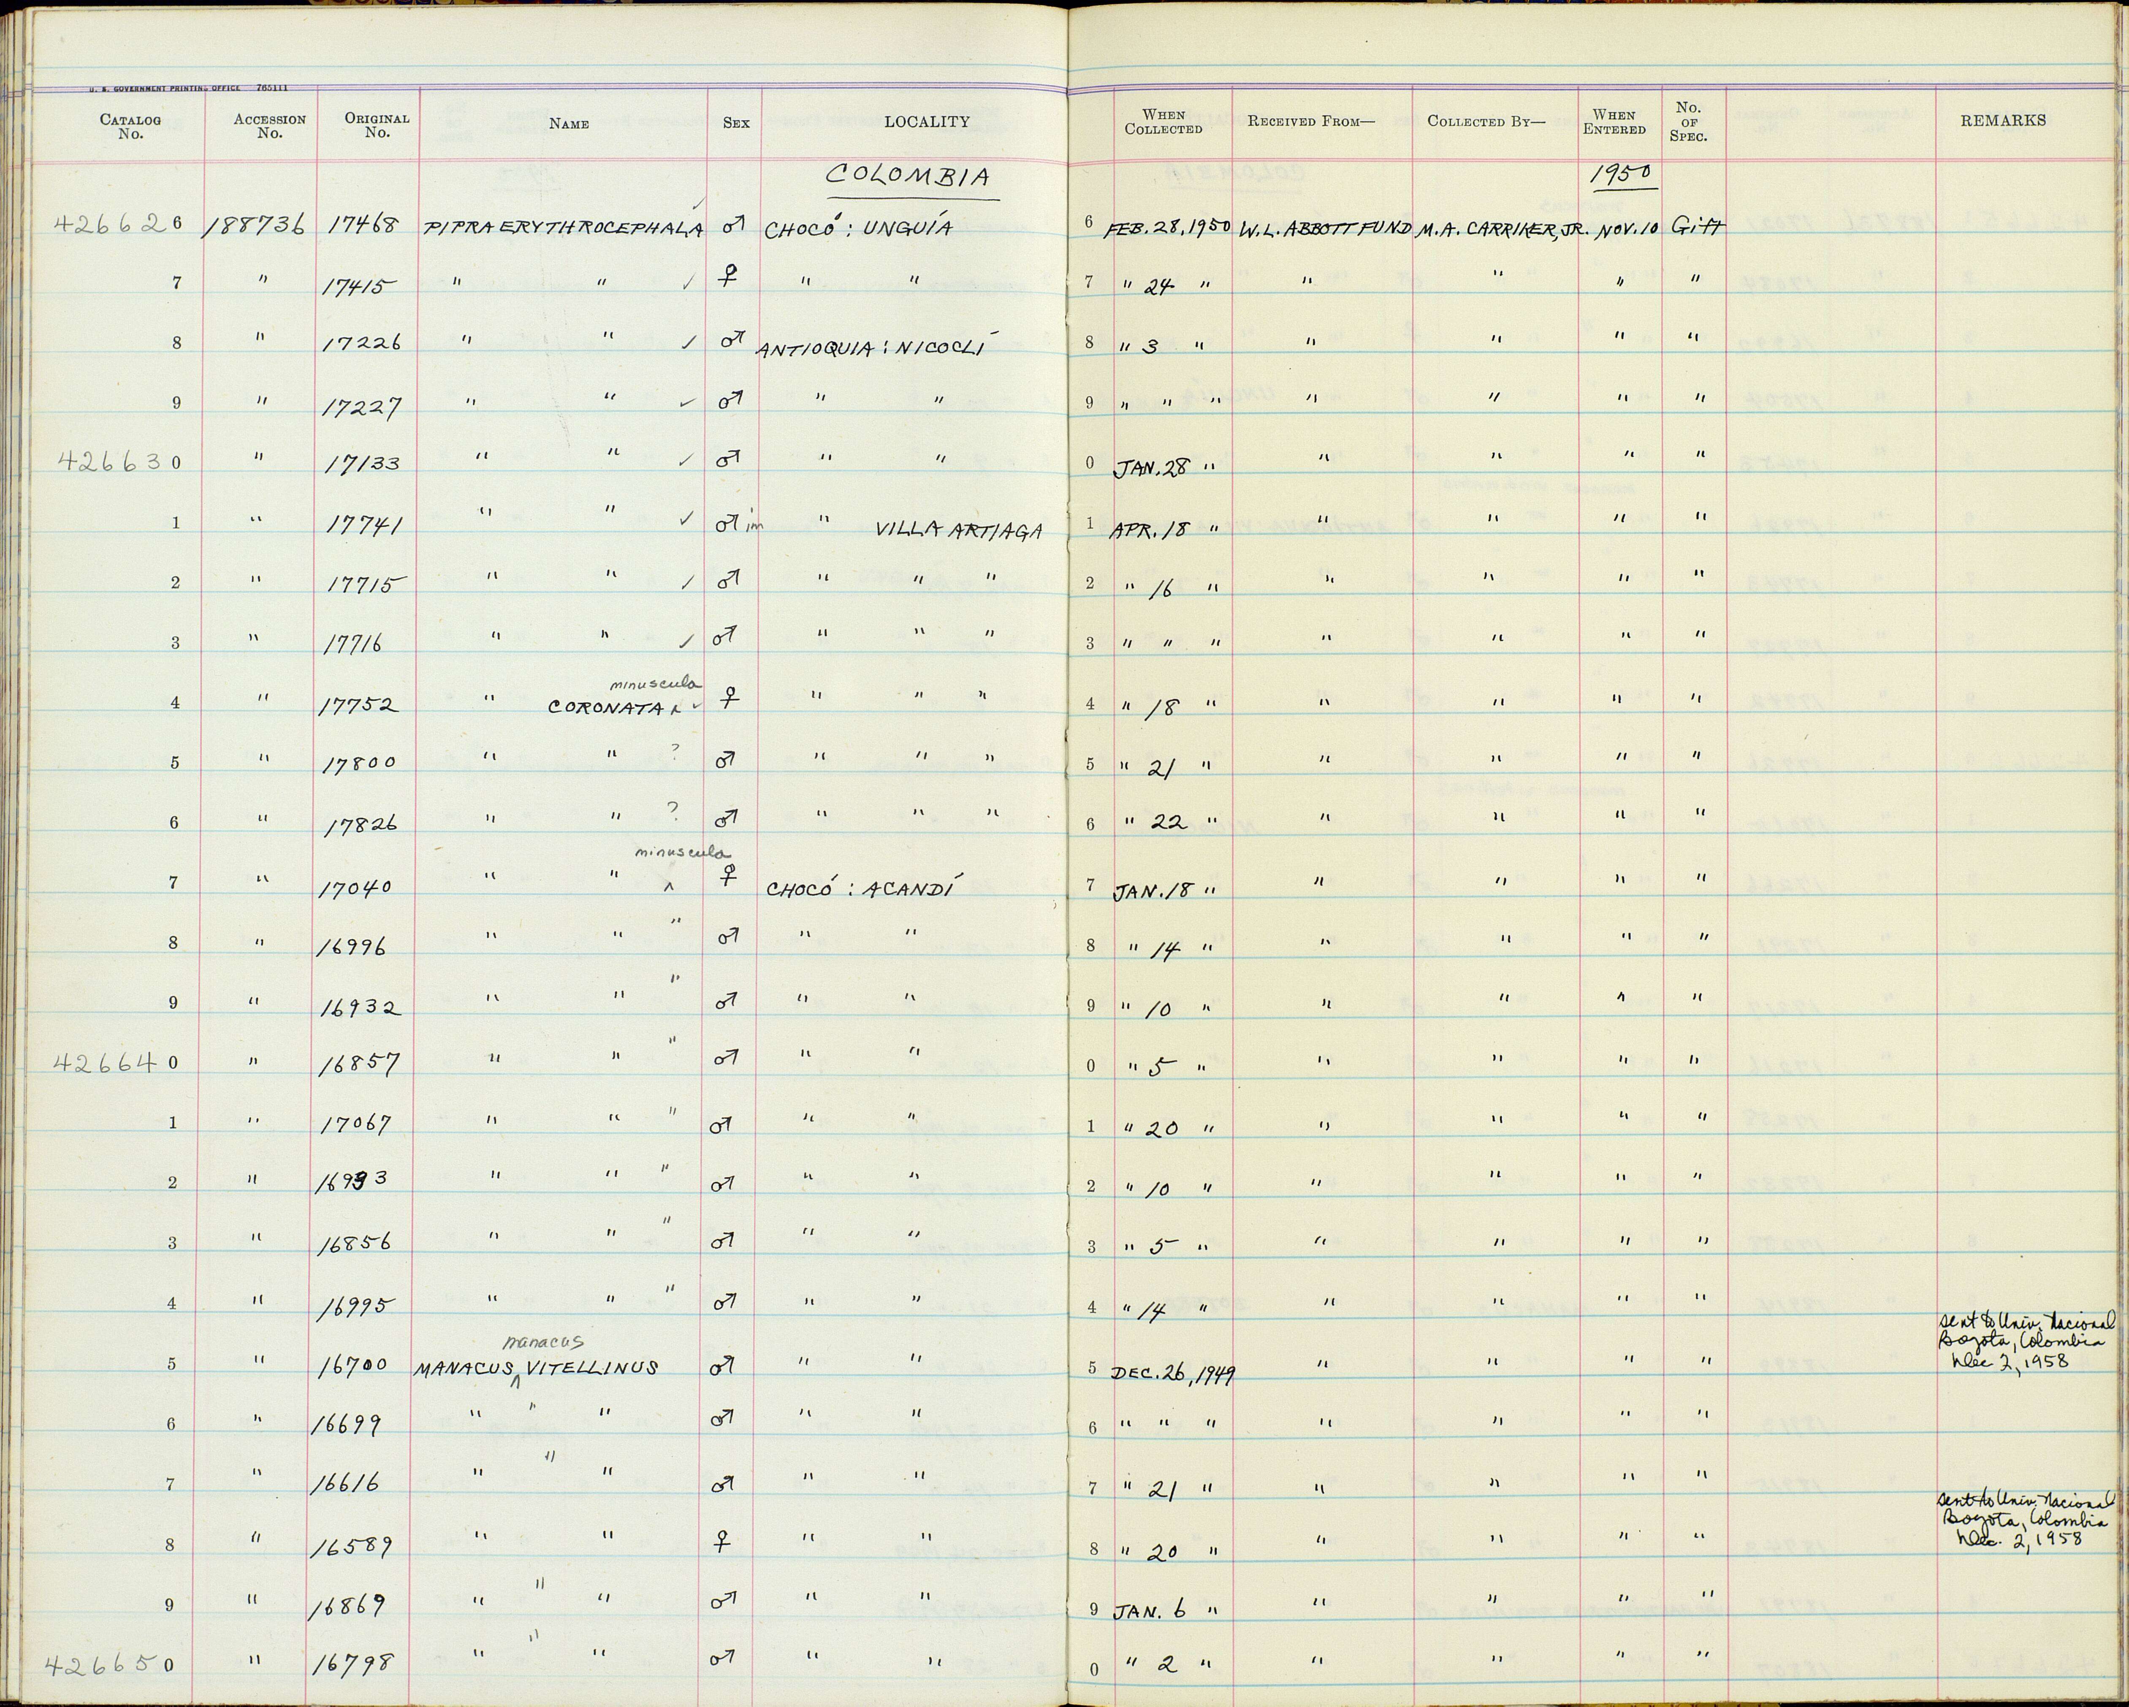This screenshot has width=2129, height=1707.
Task: Select the "Sex" column header
Action: coord(736,123)
